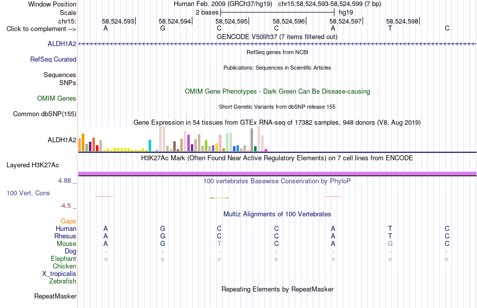Click the X_tropicalis species label
This screenshot has height=308, width=477.
coord(59,274)
